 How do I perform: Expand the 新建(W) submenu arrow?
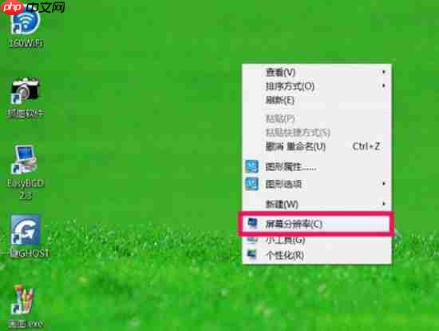tap(384, 204)
